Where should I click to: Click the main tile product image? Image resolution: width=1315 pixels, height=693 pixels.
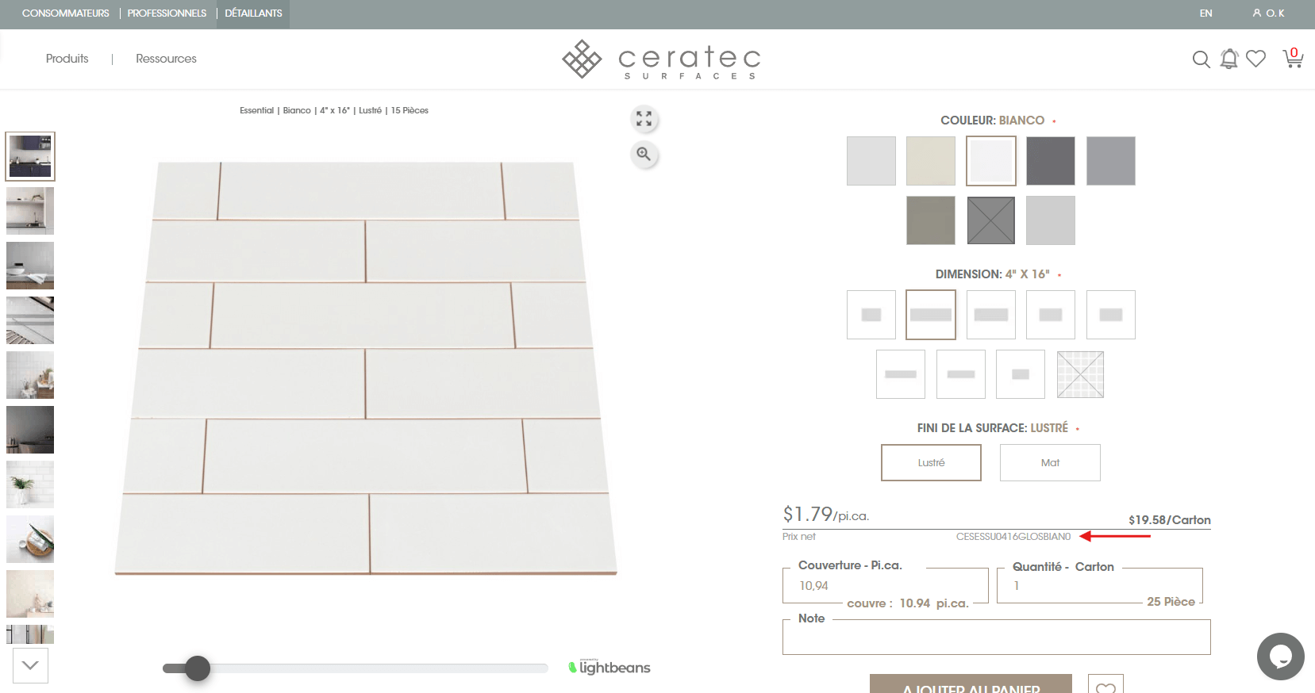[366, 368]
